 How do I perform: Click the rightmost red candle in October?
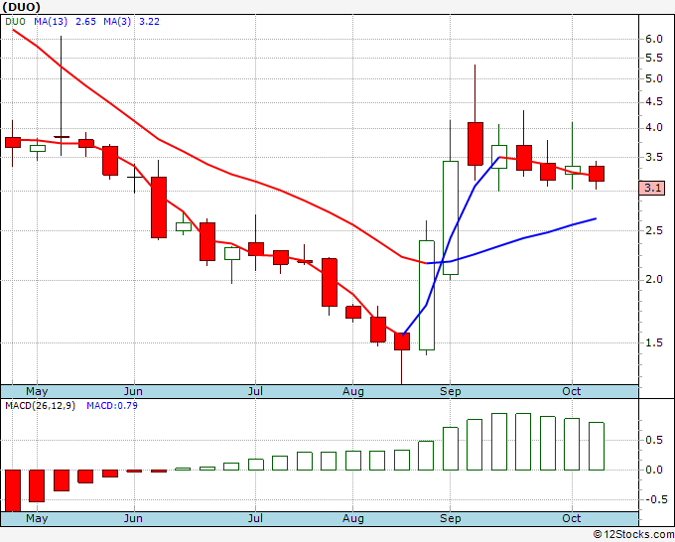click(x=597, y=174)
